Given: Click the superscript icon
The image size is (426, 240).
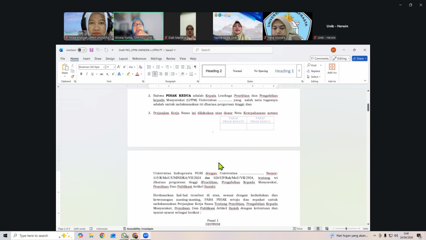Looking at the screenshot, I should pos(113,74).
